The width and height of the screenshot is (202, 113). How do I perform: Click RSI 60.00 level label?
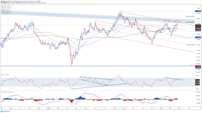(x=198, y=80)
